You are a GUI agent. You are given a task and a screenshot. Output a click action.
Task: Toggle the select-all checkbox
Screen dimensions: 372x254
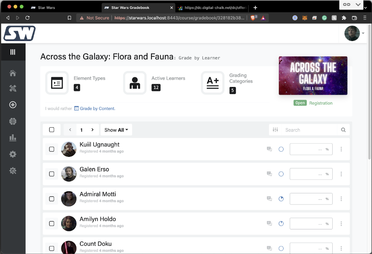[51, 130]
